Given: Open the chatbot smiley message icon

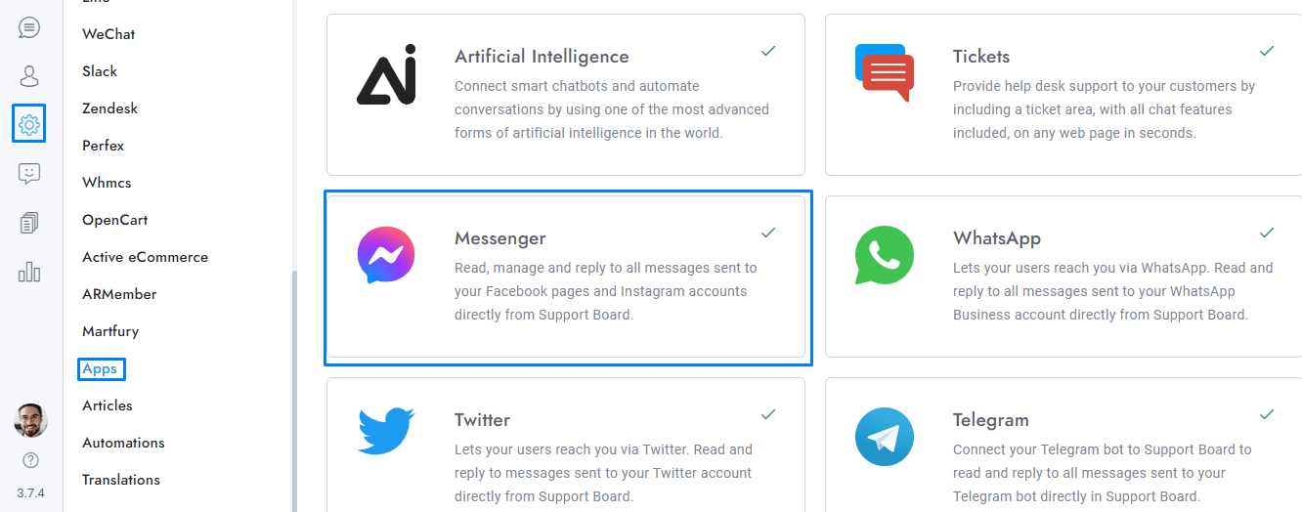Looking at the screenshot, I should [29, 174].
